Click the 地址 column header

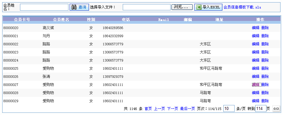[220, 19]
